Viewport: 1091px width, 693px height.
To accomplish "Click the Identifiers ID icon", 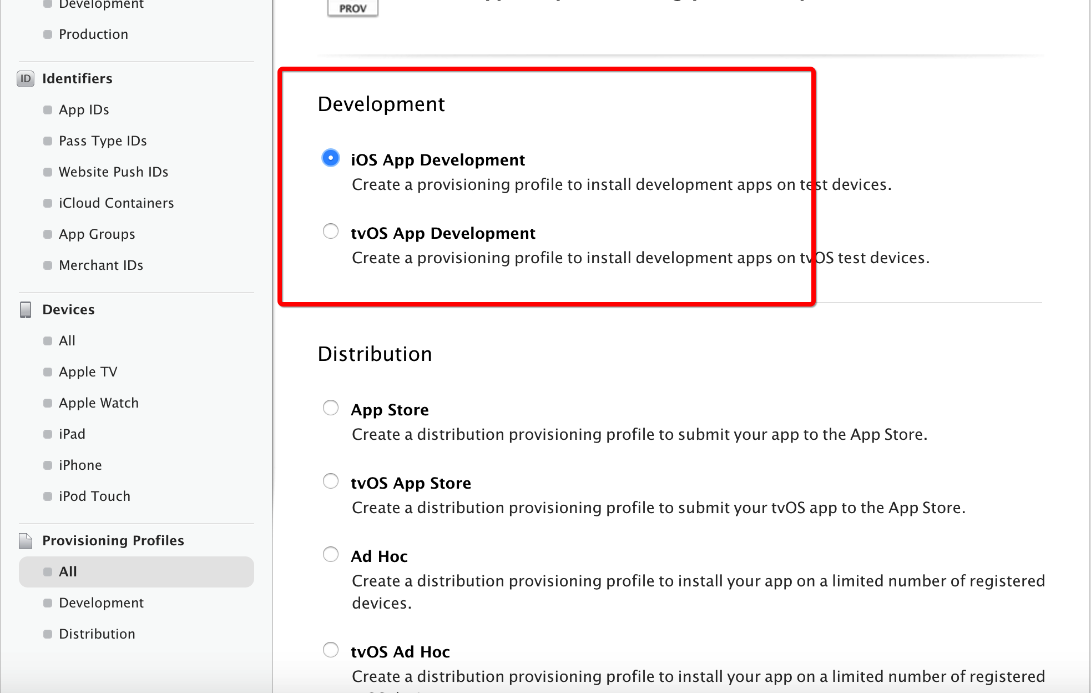I will tap(26, 79).
